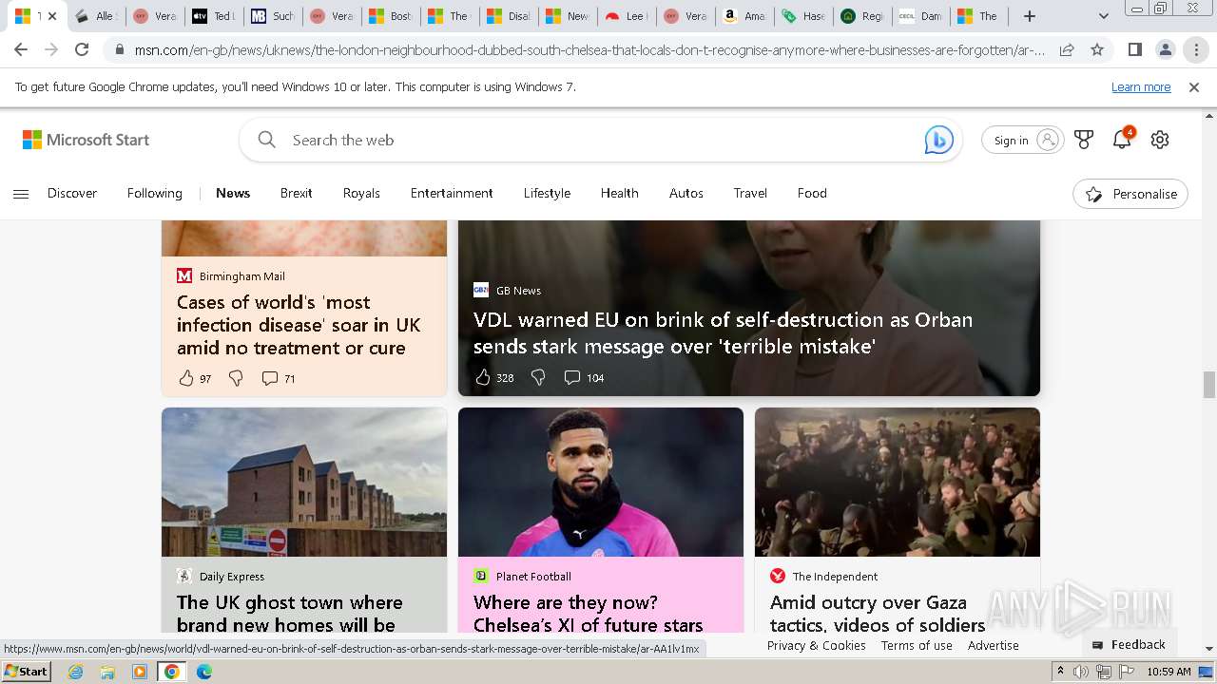Click the Chrome address bar URL

[589, 49]
